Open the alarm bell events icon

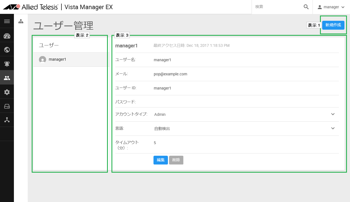pyautogui.click(x=7, y=64)
